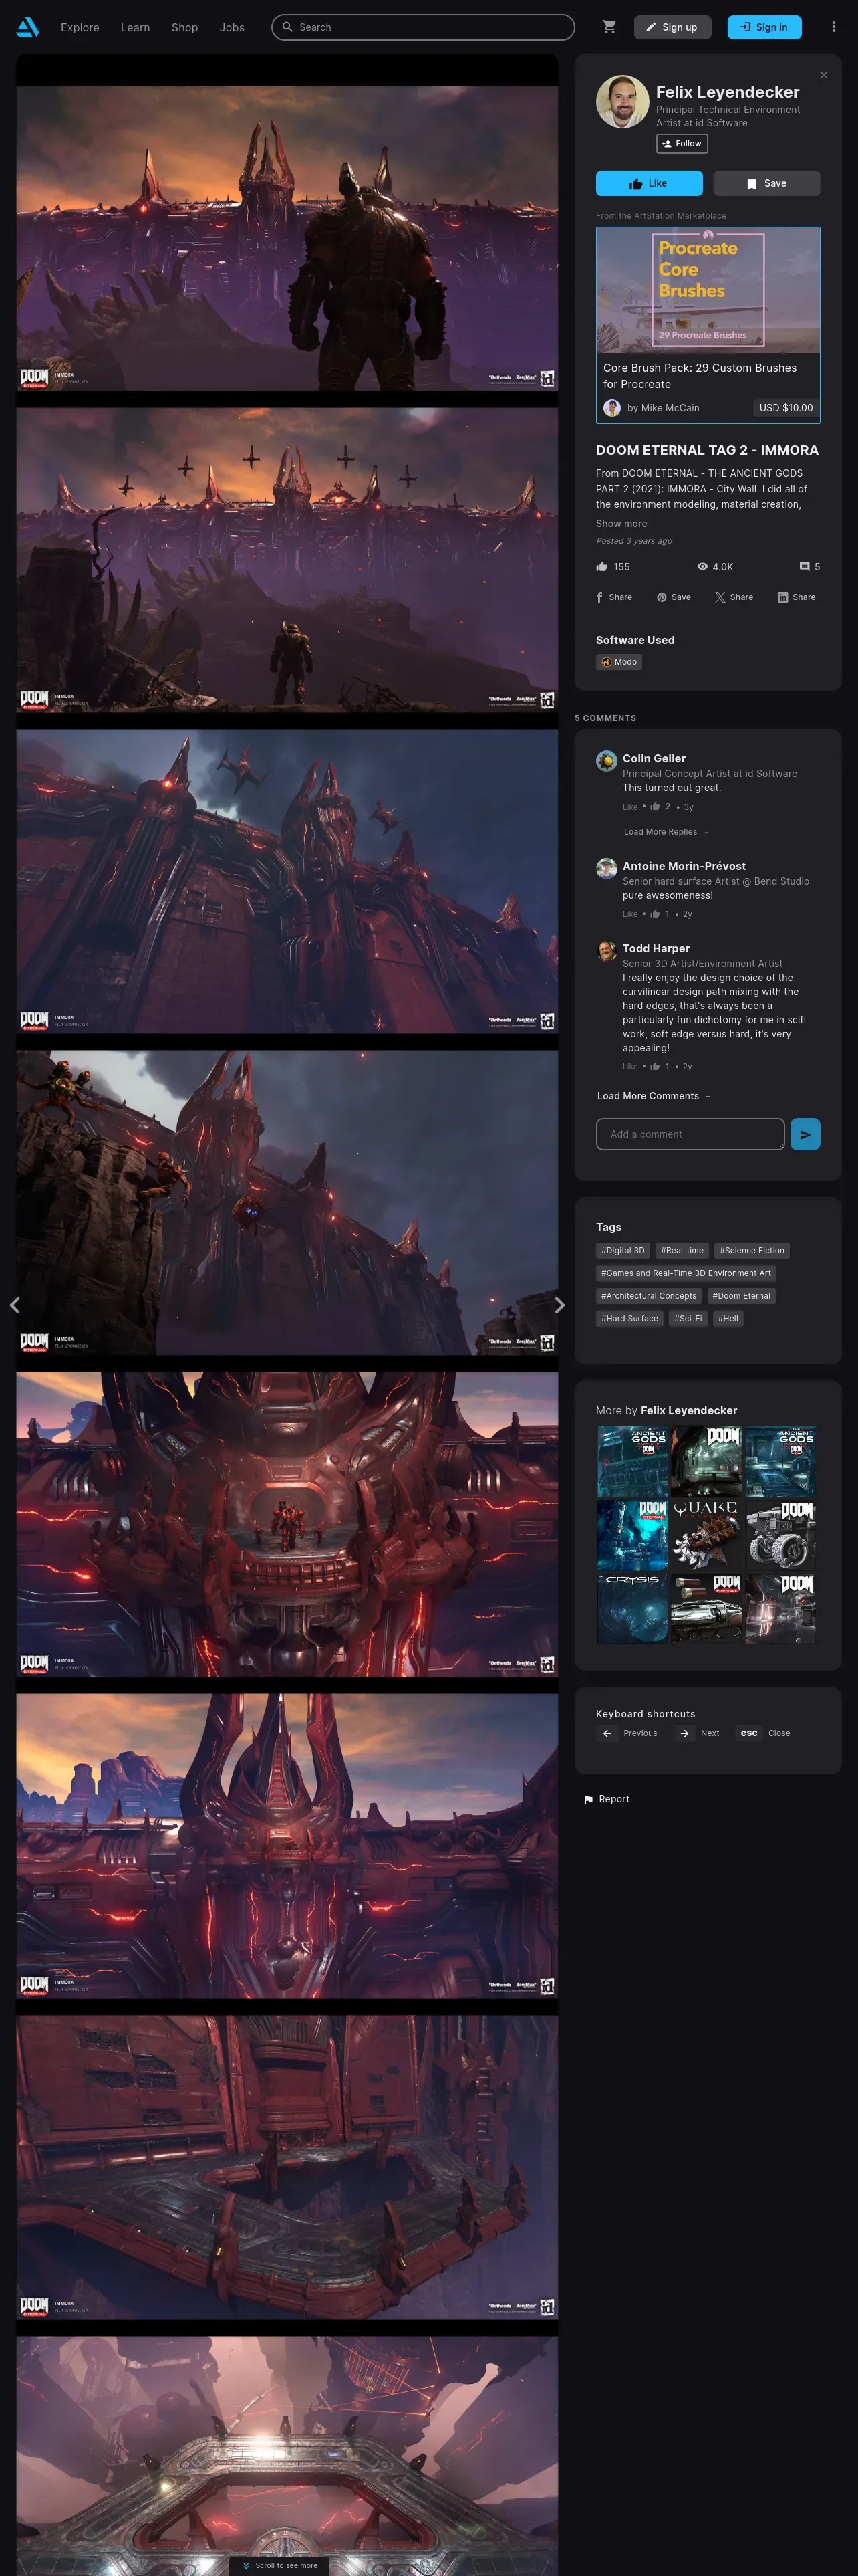
Task: Click Scroll to see more indicator
Action: [280, 2565]
